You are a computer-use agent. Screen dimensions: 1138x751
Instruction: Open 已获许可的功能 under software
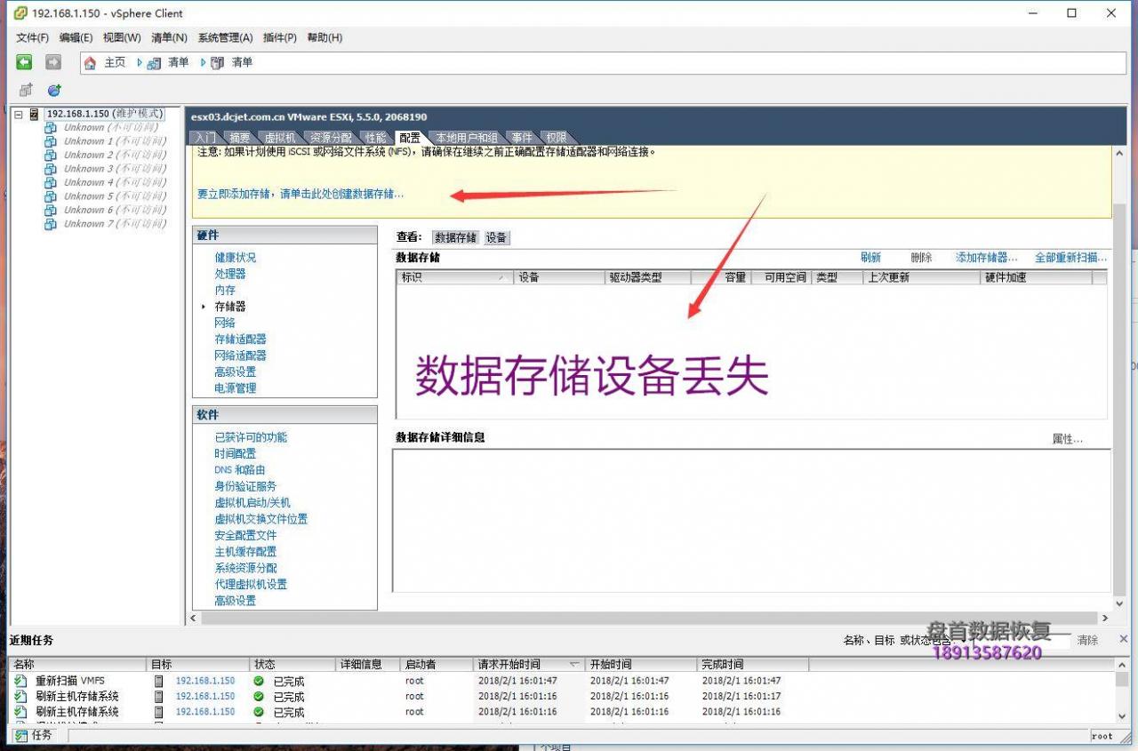[251, 437]
